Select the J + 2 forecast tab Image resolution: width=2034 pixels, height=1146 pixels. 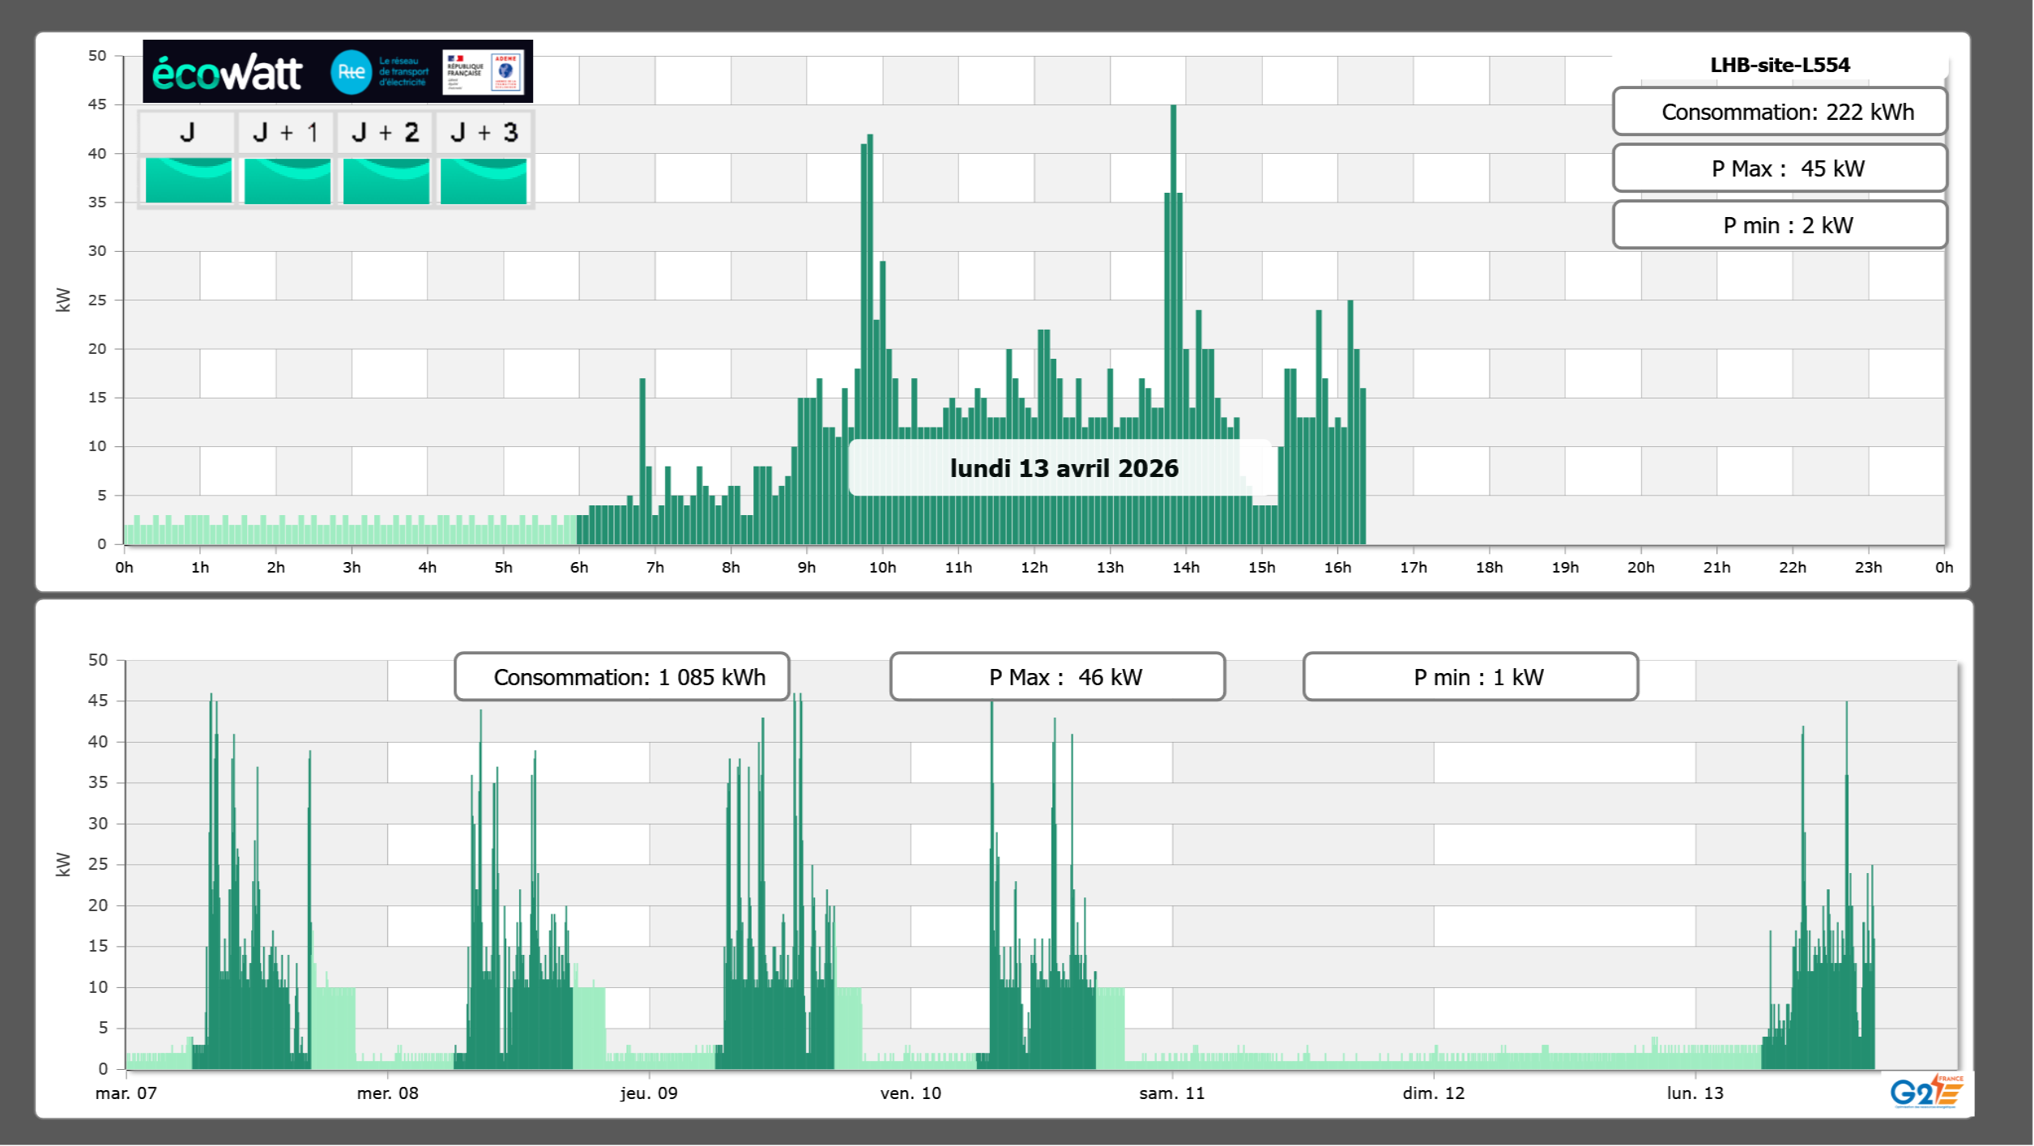coord(386,133)
